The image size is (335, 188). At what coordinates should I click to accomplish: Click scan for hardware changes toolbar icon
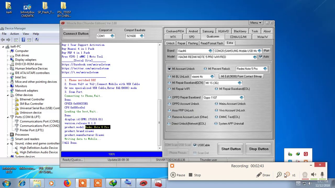click(x=37, y=40)
